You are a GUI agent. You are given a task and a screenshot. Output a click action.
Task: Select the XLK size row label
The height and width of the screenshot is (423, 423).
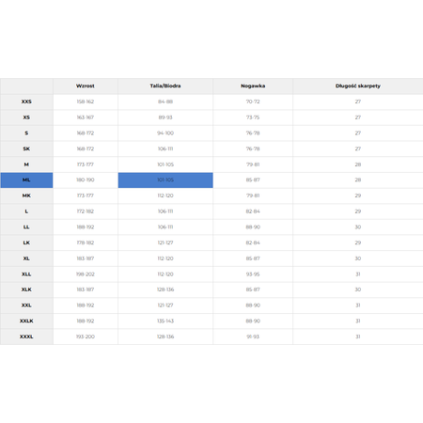click(x=26, y=290)
